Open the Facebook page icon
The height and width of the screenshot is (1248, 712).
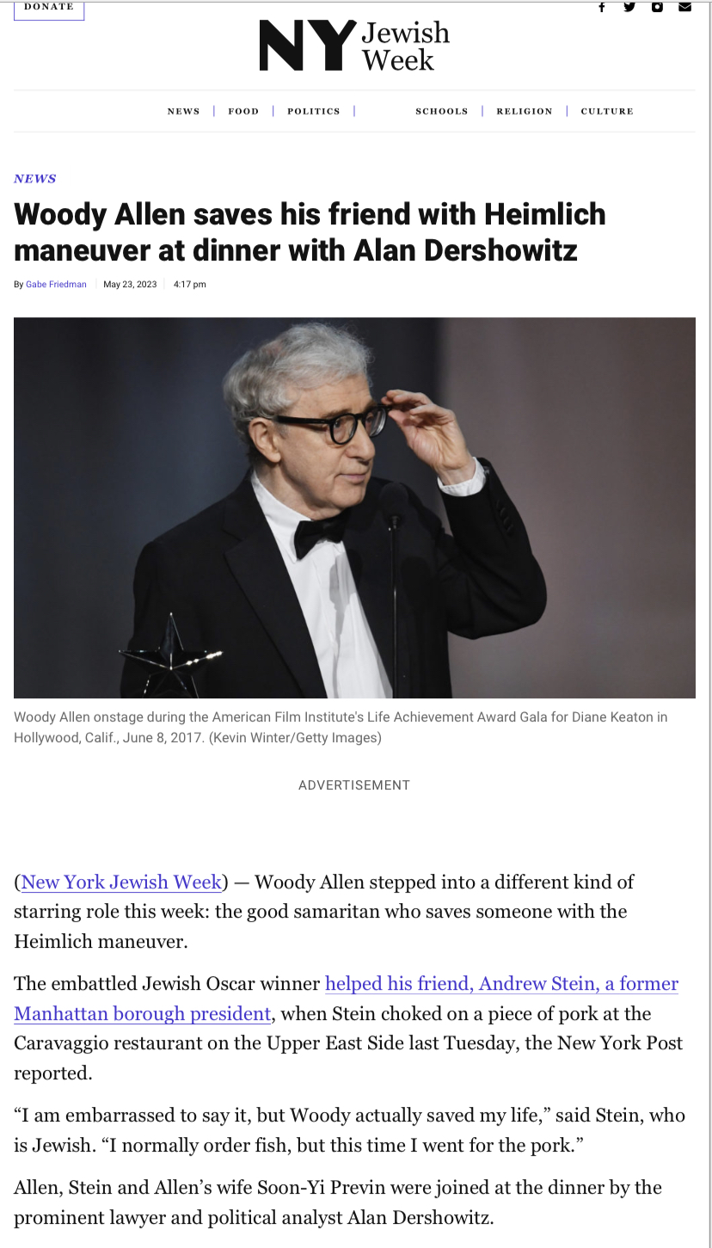[x=602, y=7]
